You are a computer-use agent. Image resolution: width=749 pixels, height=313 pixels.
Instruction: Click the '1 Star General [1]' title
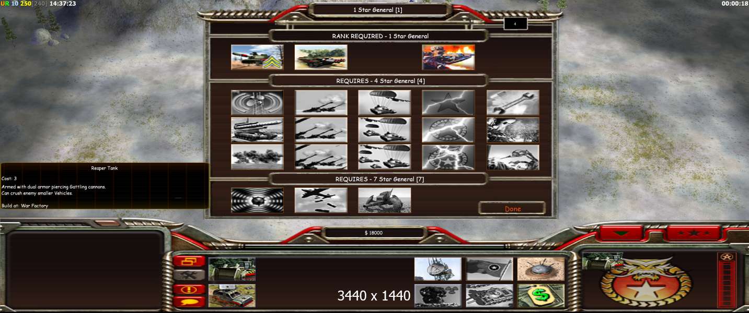pos(378,9)
